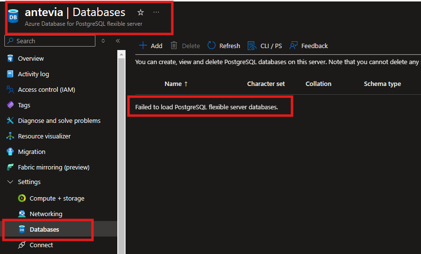Collapse the sidebar with double chevron

coord(118,41)
